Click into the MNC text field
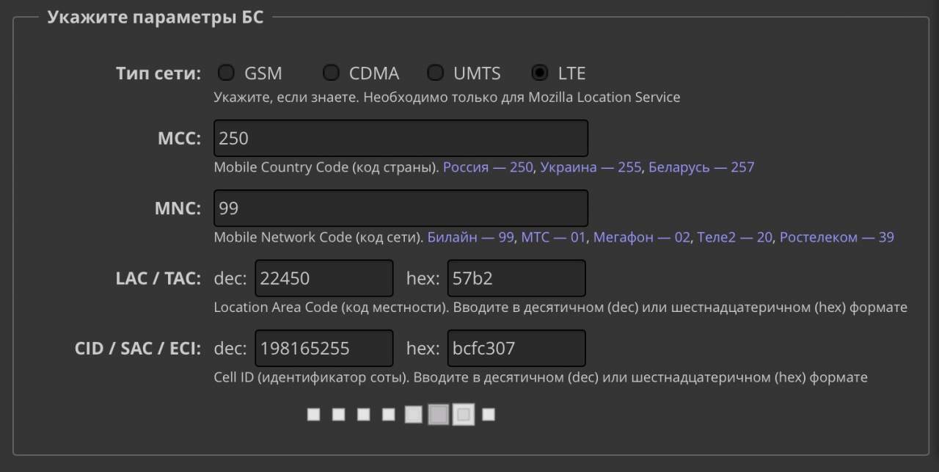Screen dimensions: 939x472 pos(401,208)
